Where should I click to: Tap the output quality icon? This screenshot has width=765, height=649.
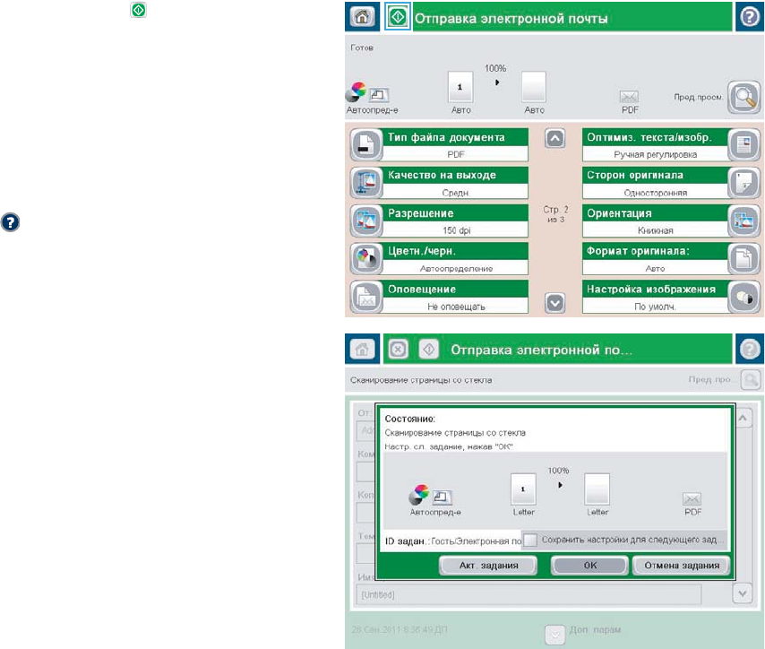coord(365,182)
